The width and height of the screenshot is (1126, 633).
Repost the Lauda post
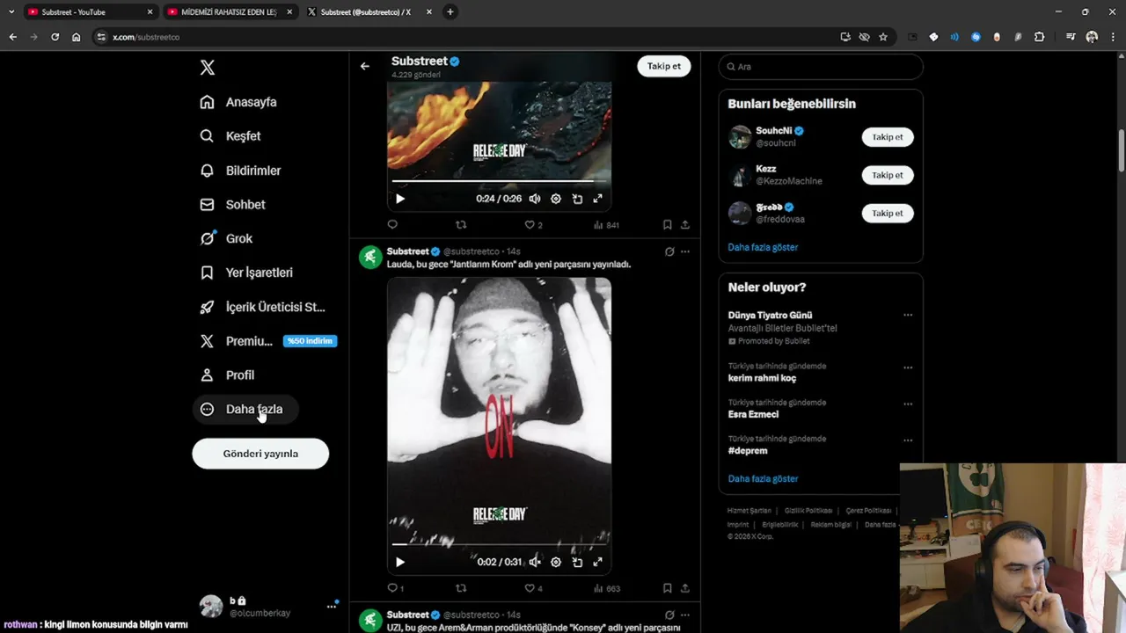coord(461,588)
